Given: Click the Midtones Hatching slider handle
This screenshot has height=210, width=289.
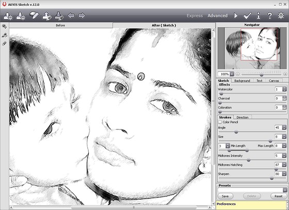Looking at the screenshot, I should click(276, 169).
